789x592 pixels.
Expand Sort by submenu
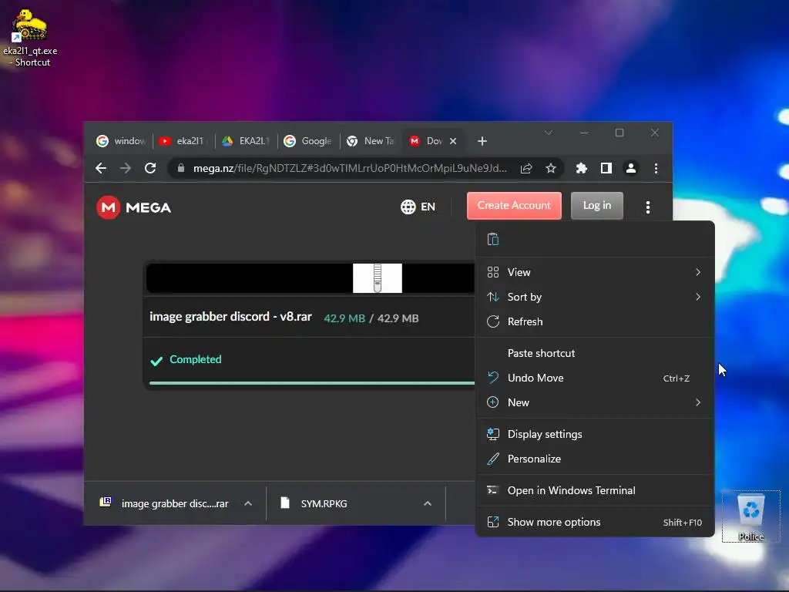595,297
